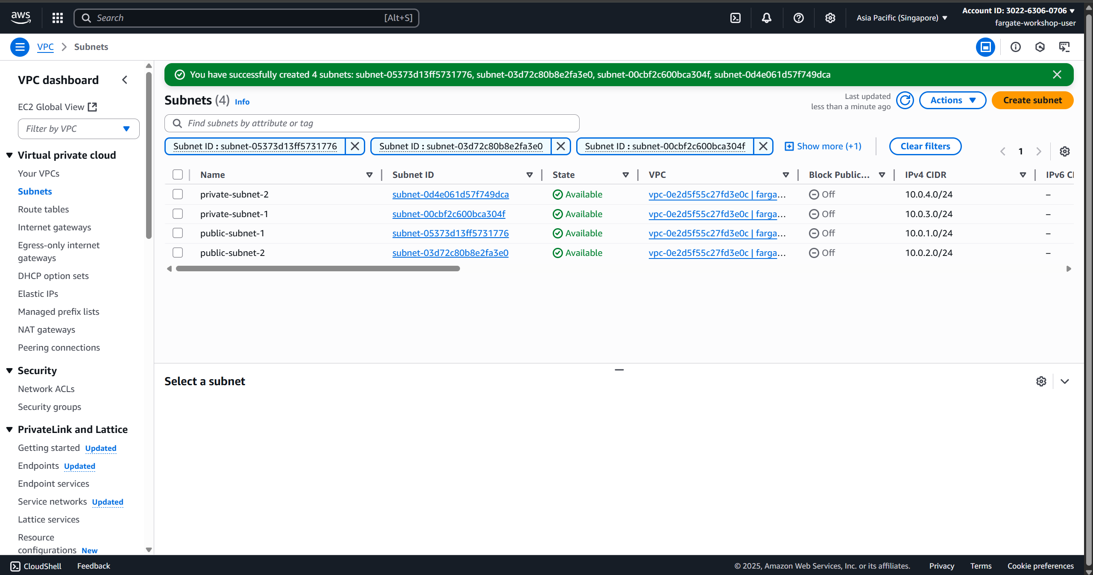Go to previous page arrow
This screenshot has width=1093, height=575.
click(x=1002, y=151)
